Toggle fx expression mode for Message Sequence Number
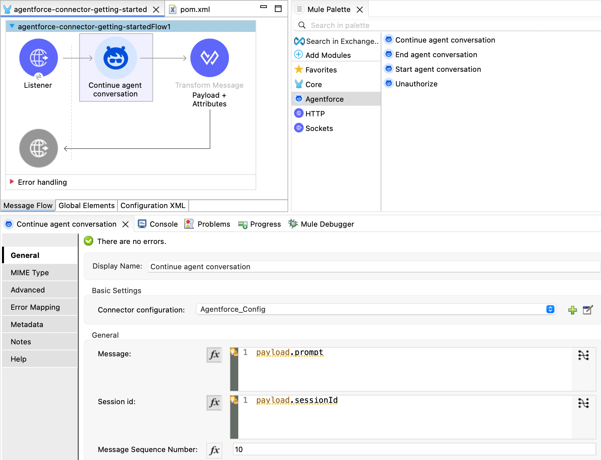The width and height of the screenshot is (601, 460). pos(214,450)
